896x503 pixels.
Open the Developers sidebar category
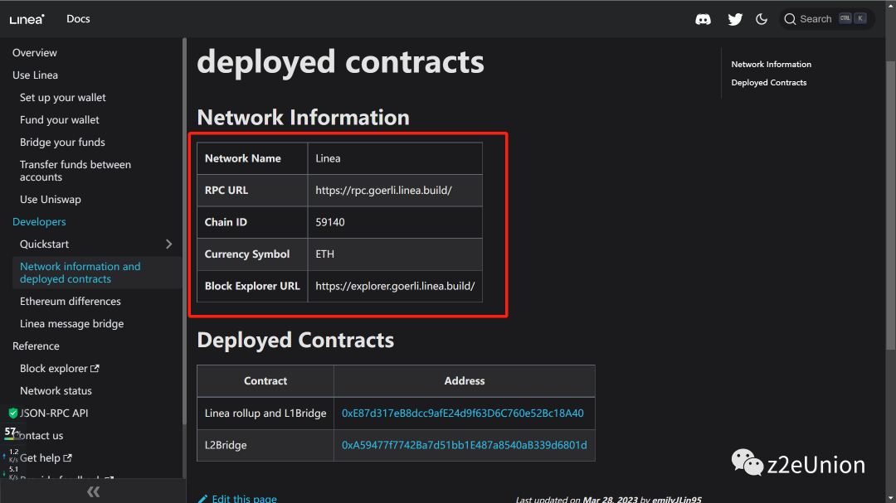click(x=39, y=222)
